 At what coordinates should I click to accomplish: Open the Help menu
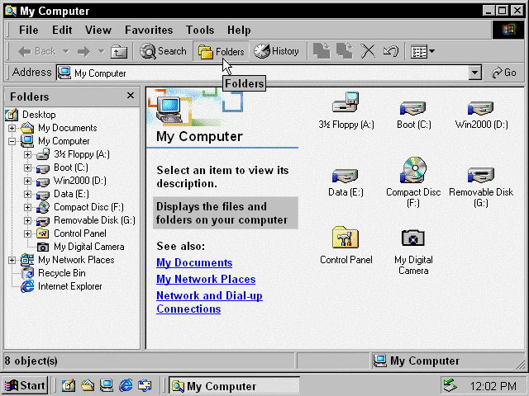239,30
